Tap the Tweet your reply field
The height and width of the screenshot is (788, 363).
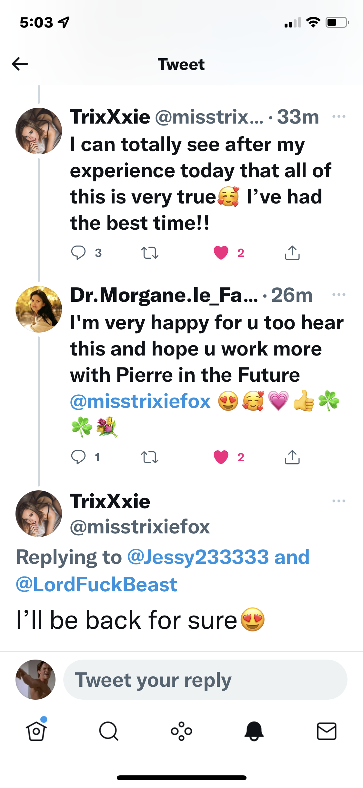[205, 680]
